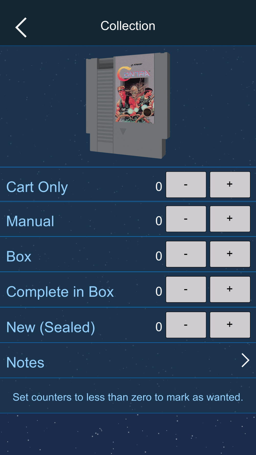
Task: Increase the Cart Only counter
Action: coord(230,185)
